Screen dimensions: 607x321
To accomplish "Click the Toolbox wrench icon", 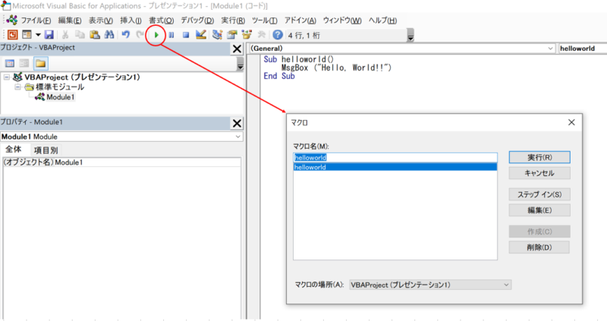I will point(261,35).
